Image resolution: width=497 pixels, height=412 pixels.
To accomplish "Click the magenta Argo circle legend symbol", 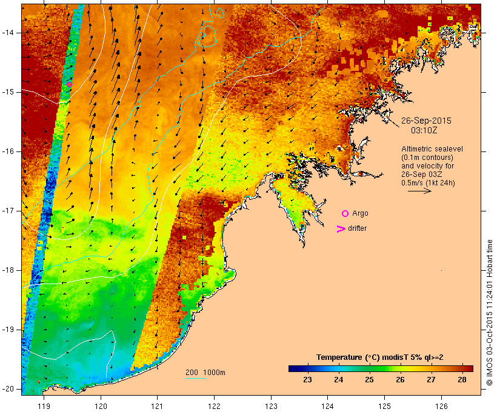I will point(345,214).
